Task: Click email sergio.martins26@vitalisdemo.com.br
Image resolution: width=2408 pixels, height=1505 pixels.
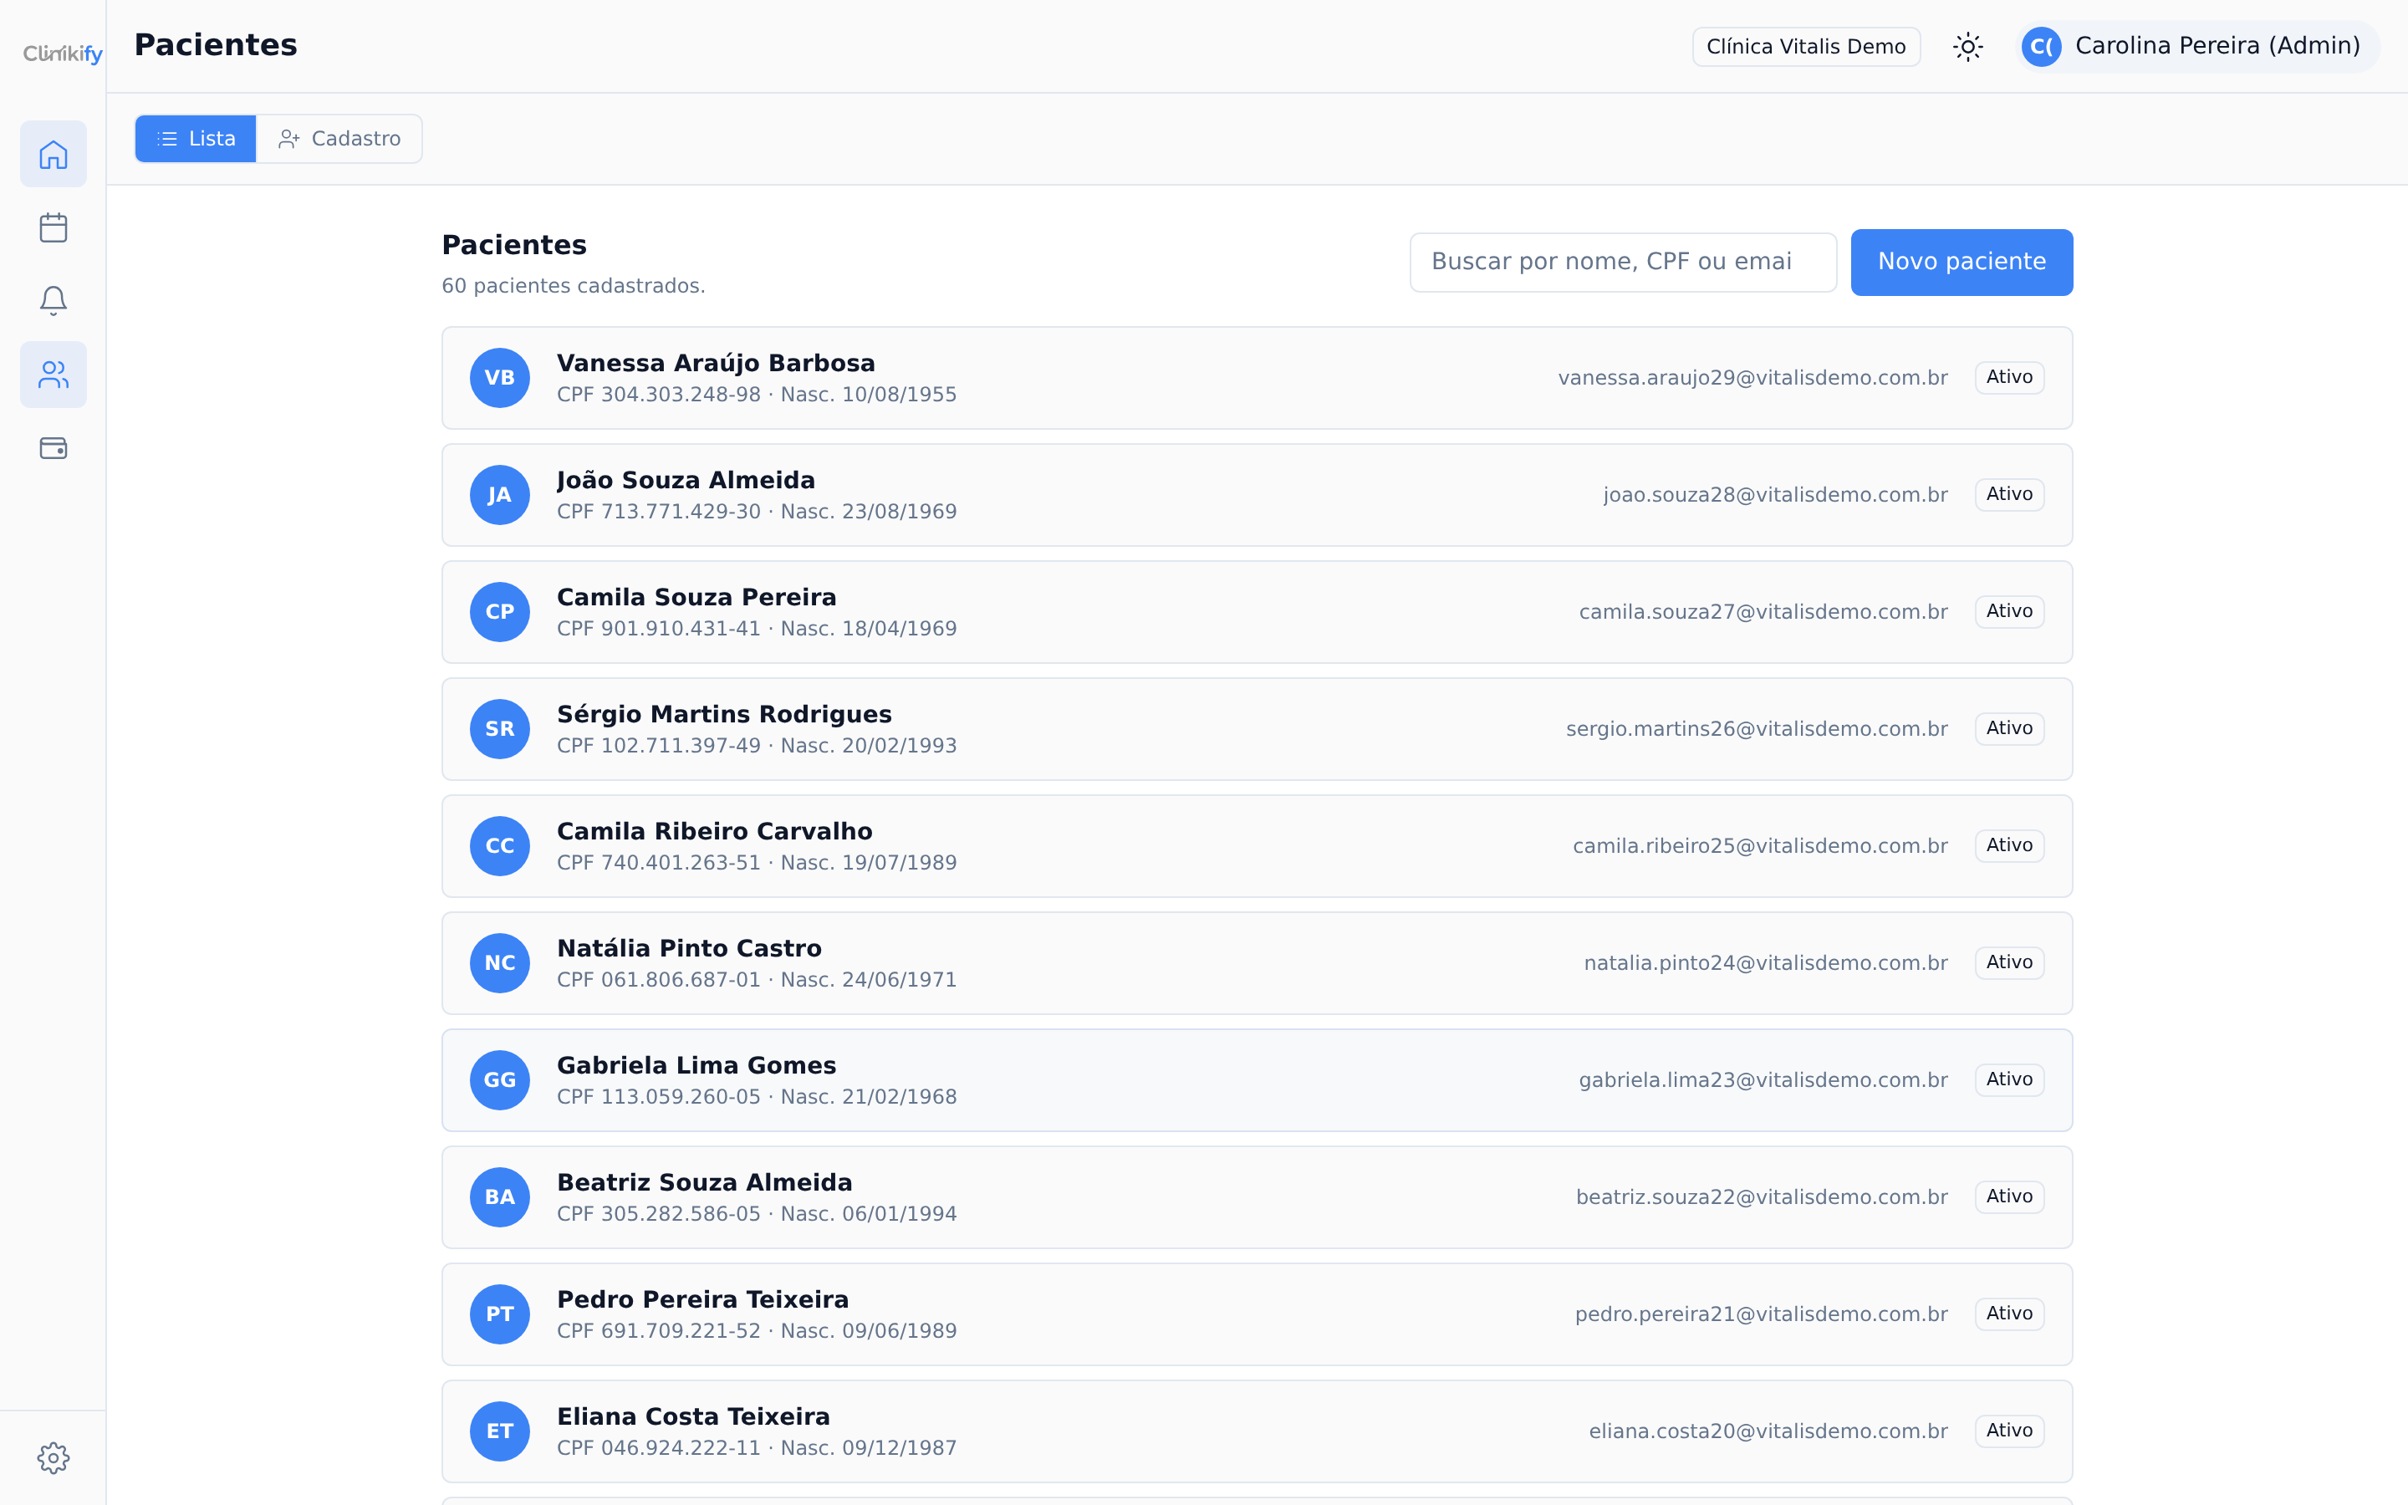Action: pos(1756,730)
